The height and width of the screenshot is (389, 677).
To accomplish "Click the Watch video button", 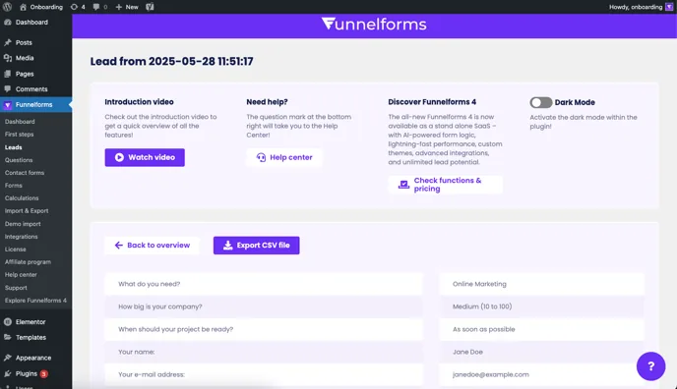I will tap(145, 158).
